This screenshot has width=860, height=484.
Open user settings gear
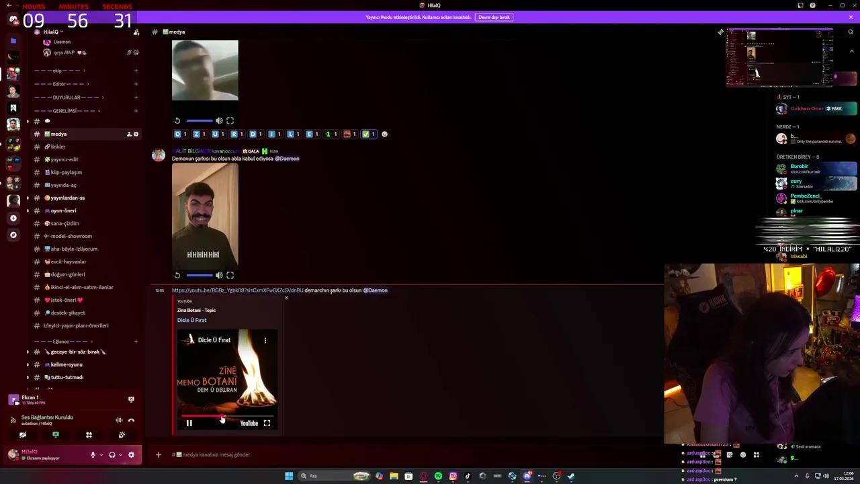(131, 455)
